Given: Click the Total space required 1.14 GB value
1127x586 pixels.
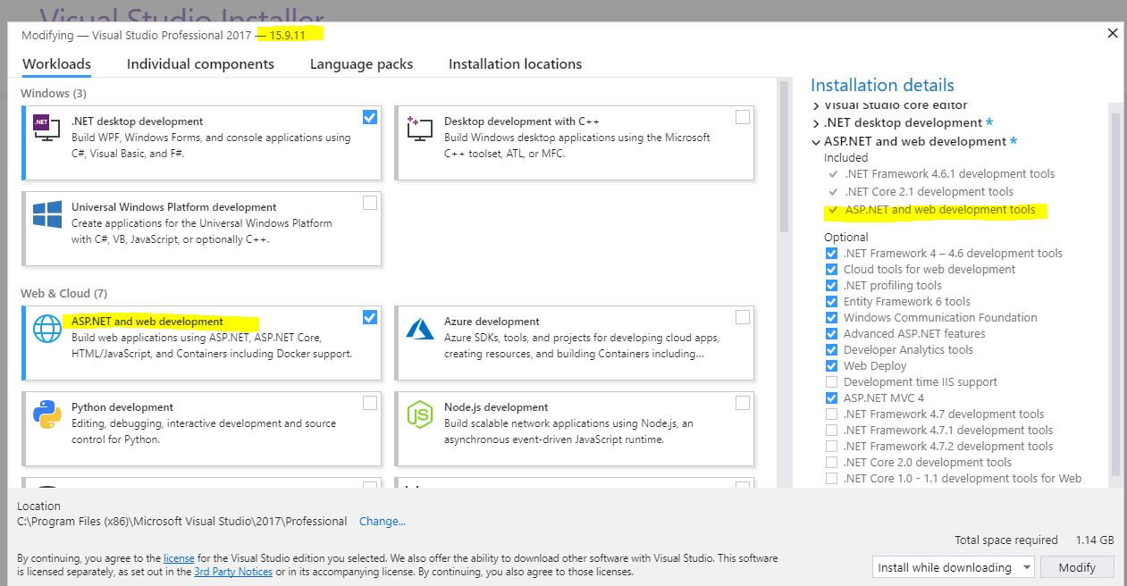Looking at the screenshot, I should [x=1094, y=540].
